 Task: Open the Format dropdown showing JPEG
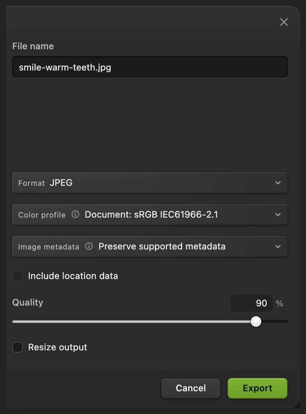click(x=150, y=183)
